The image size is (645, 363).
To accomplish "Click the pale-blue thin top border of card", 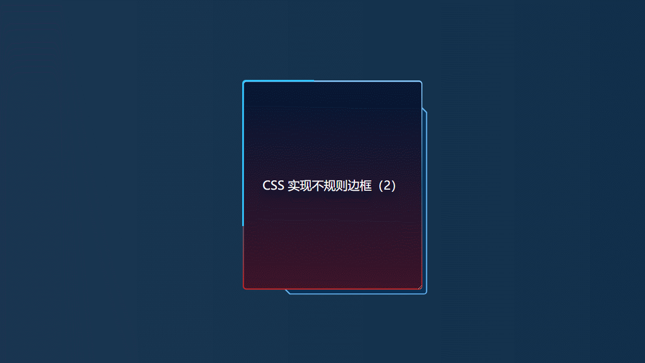I will (x=367, y=82).
